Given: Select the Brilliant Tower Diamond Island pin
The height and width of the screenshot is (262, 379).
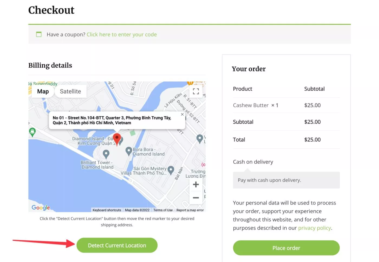Looking at the screenshot, I should pyautogui.click(x=106, y=154).
